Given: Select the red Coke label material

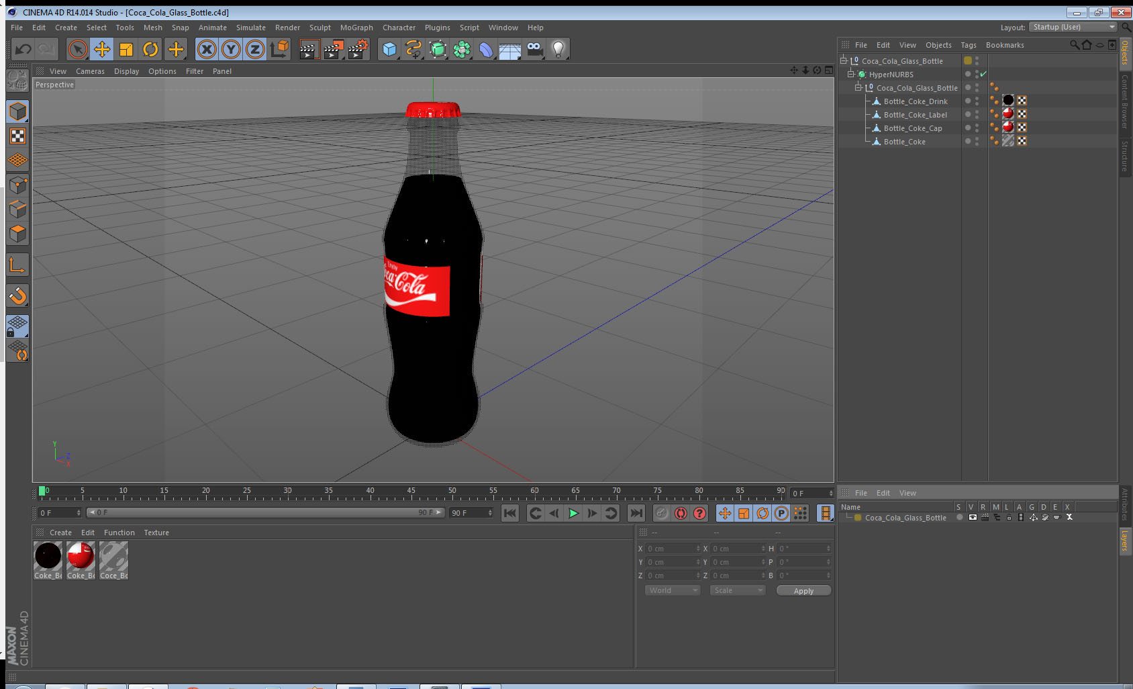Looking at the screenshot, I should click(x=81, y=556).
